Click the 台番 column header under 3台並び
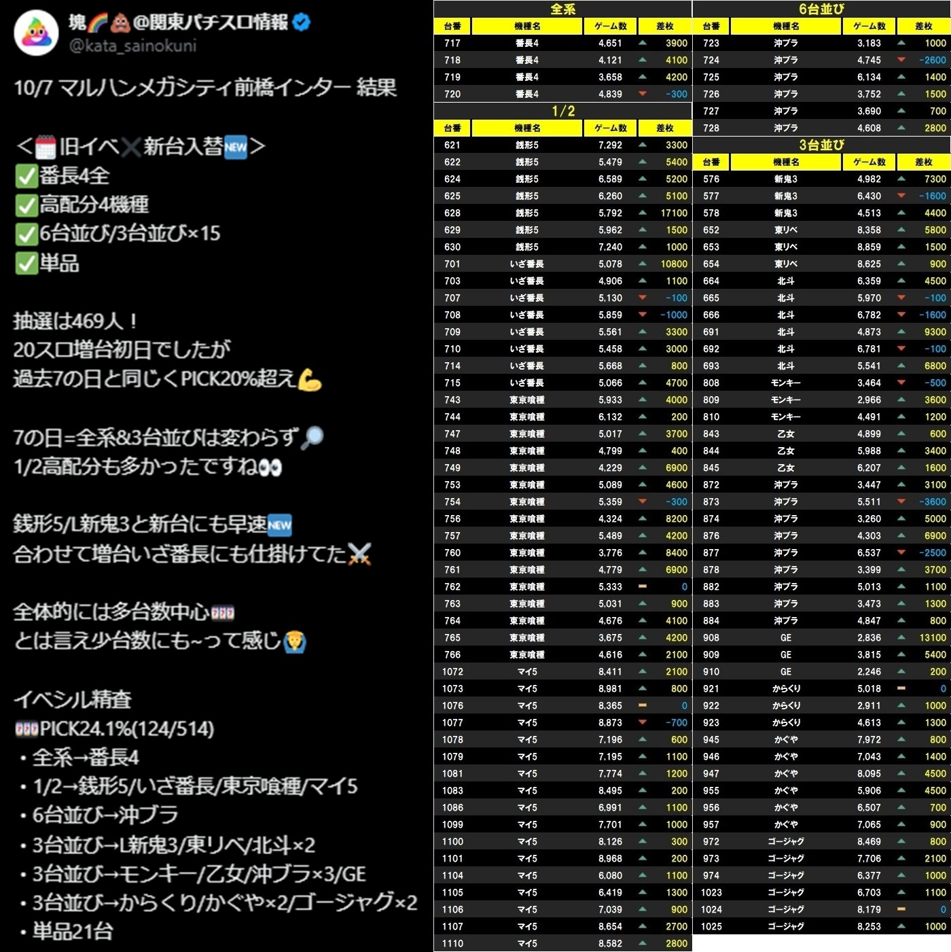 (x=711, y=162)
